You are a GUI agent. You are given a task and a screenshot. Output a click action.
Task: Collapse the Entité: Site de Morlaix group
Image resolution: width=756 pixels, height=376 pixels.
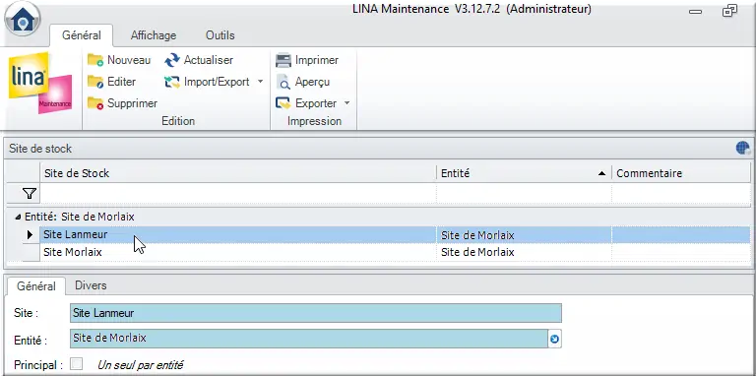pyautogui.click(x=18, y=218)
